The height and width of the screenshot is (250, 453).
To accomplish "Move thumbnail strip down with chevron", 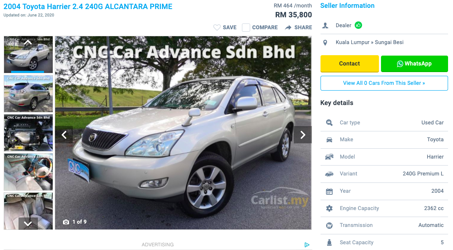I will tap(28, 223).
